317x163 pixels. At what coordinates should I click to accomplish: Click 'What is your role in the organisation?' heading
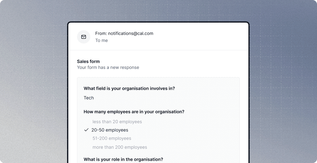123,159
